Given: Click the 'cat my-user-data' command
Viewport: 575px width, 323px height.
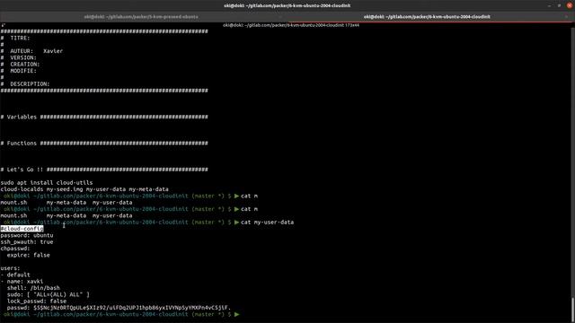Looking at the screenshot, I should pyautogui.click(x=267, y=222).
